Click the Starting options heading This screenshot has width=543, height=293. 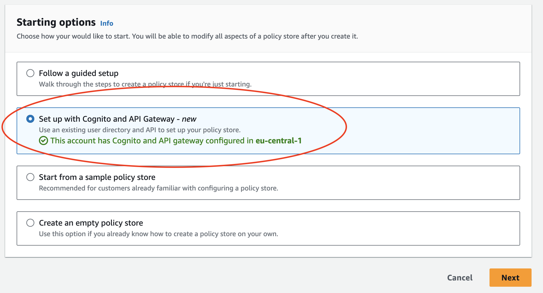click(x=56, y=22)
